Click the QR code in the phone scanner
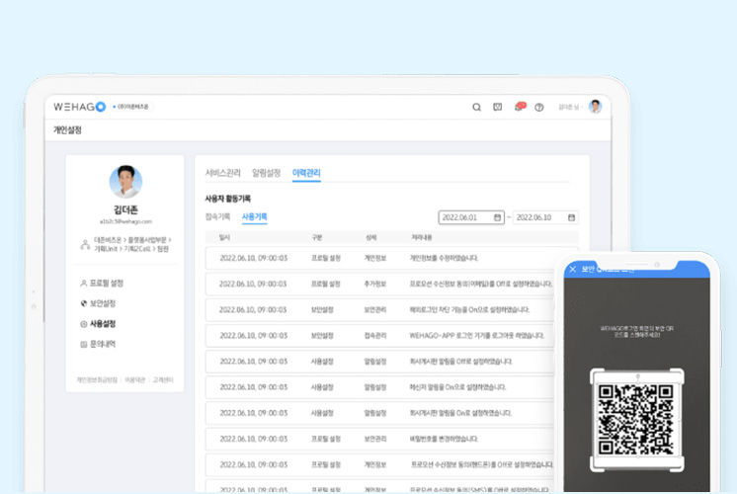 636,420
